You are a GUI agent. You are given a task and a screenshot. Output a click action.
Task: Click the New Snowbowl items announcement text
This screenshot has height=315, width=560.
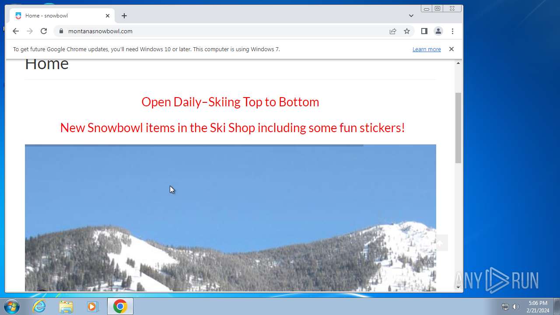(x=232, y=128)
